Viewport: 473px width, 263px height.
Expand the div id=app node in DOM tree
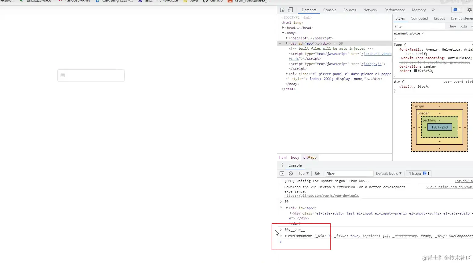pyautogui.click(x=287, y=43)
